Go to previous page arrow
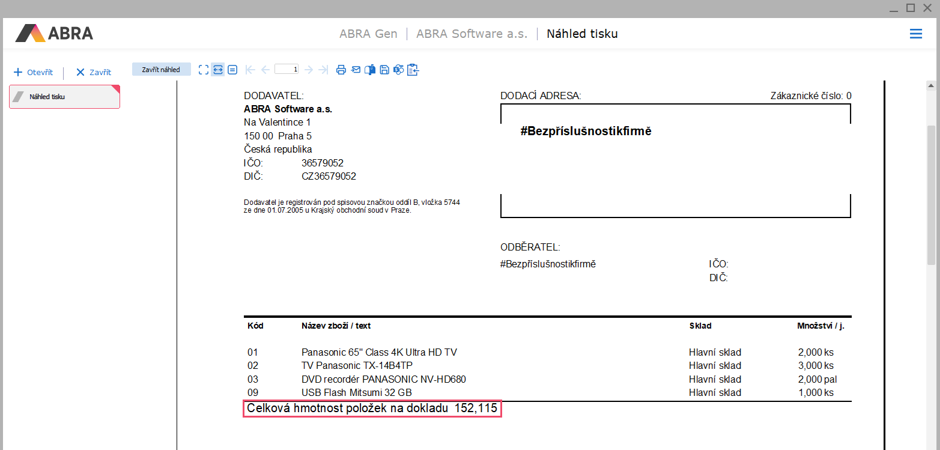The width and height of the screenshot is (940, 450). coord(265,70)
